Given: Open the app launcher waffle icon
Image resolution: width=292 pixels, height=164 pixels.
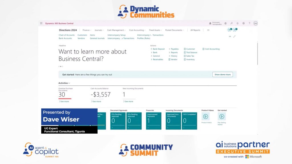Looking at the screenshot, I should [41, 23].
